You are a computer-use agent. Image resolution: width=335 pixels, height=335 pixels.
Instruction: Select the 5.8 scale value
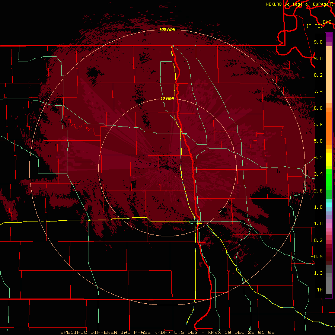pos(318,125)
